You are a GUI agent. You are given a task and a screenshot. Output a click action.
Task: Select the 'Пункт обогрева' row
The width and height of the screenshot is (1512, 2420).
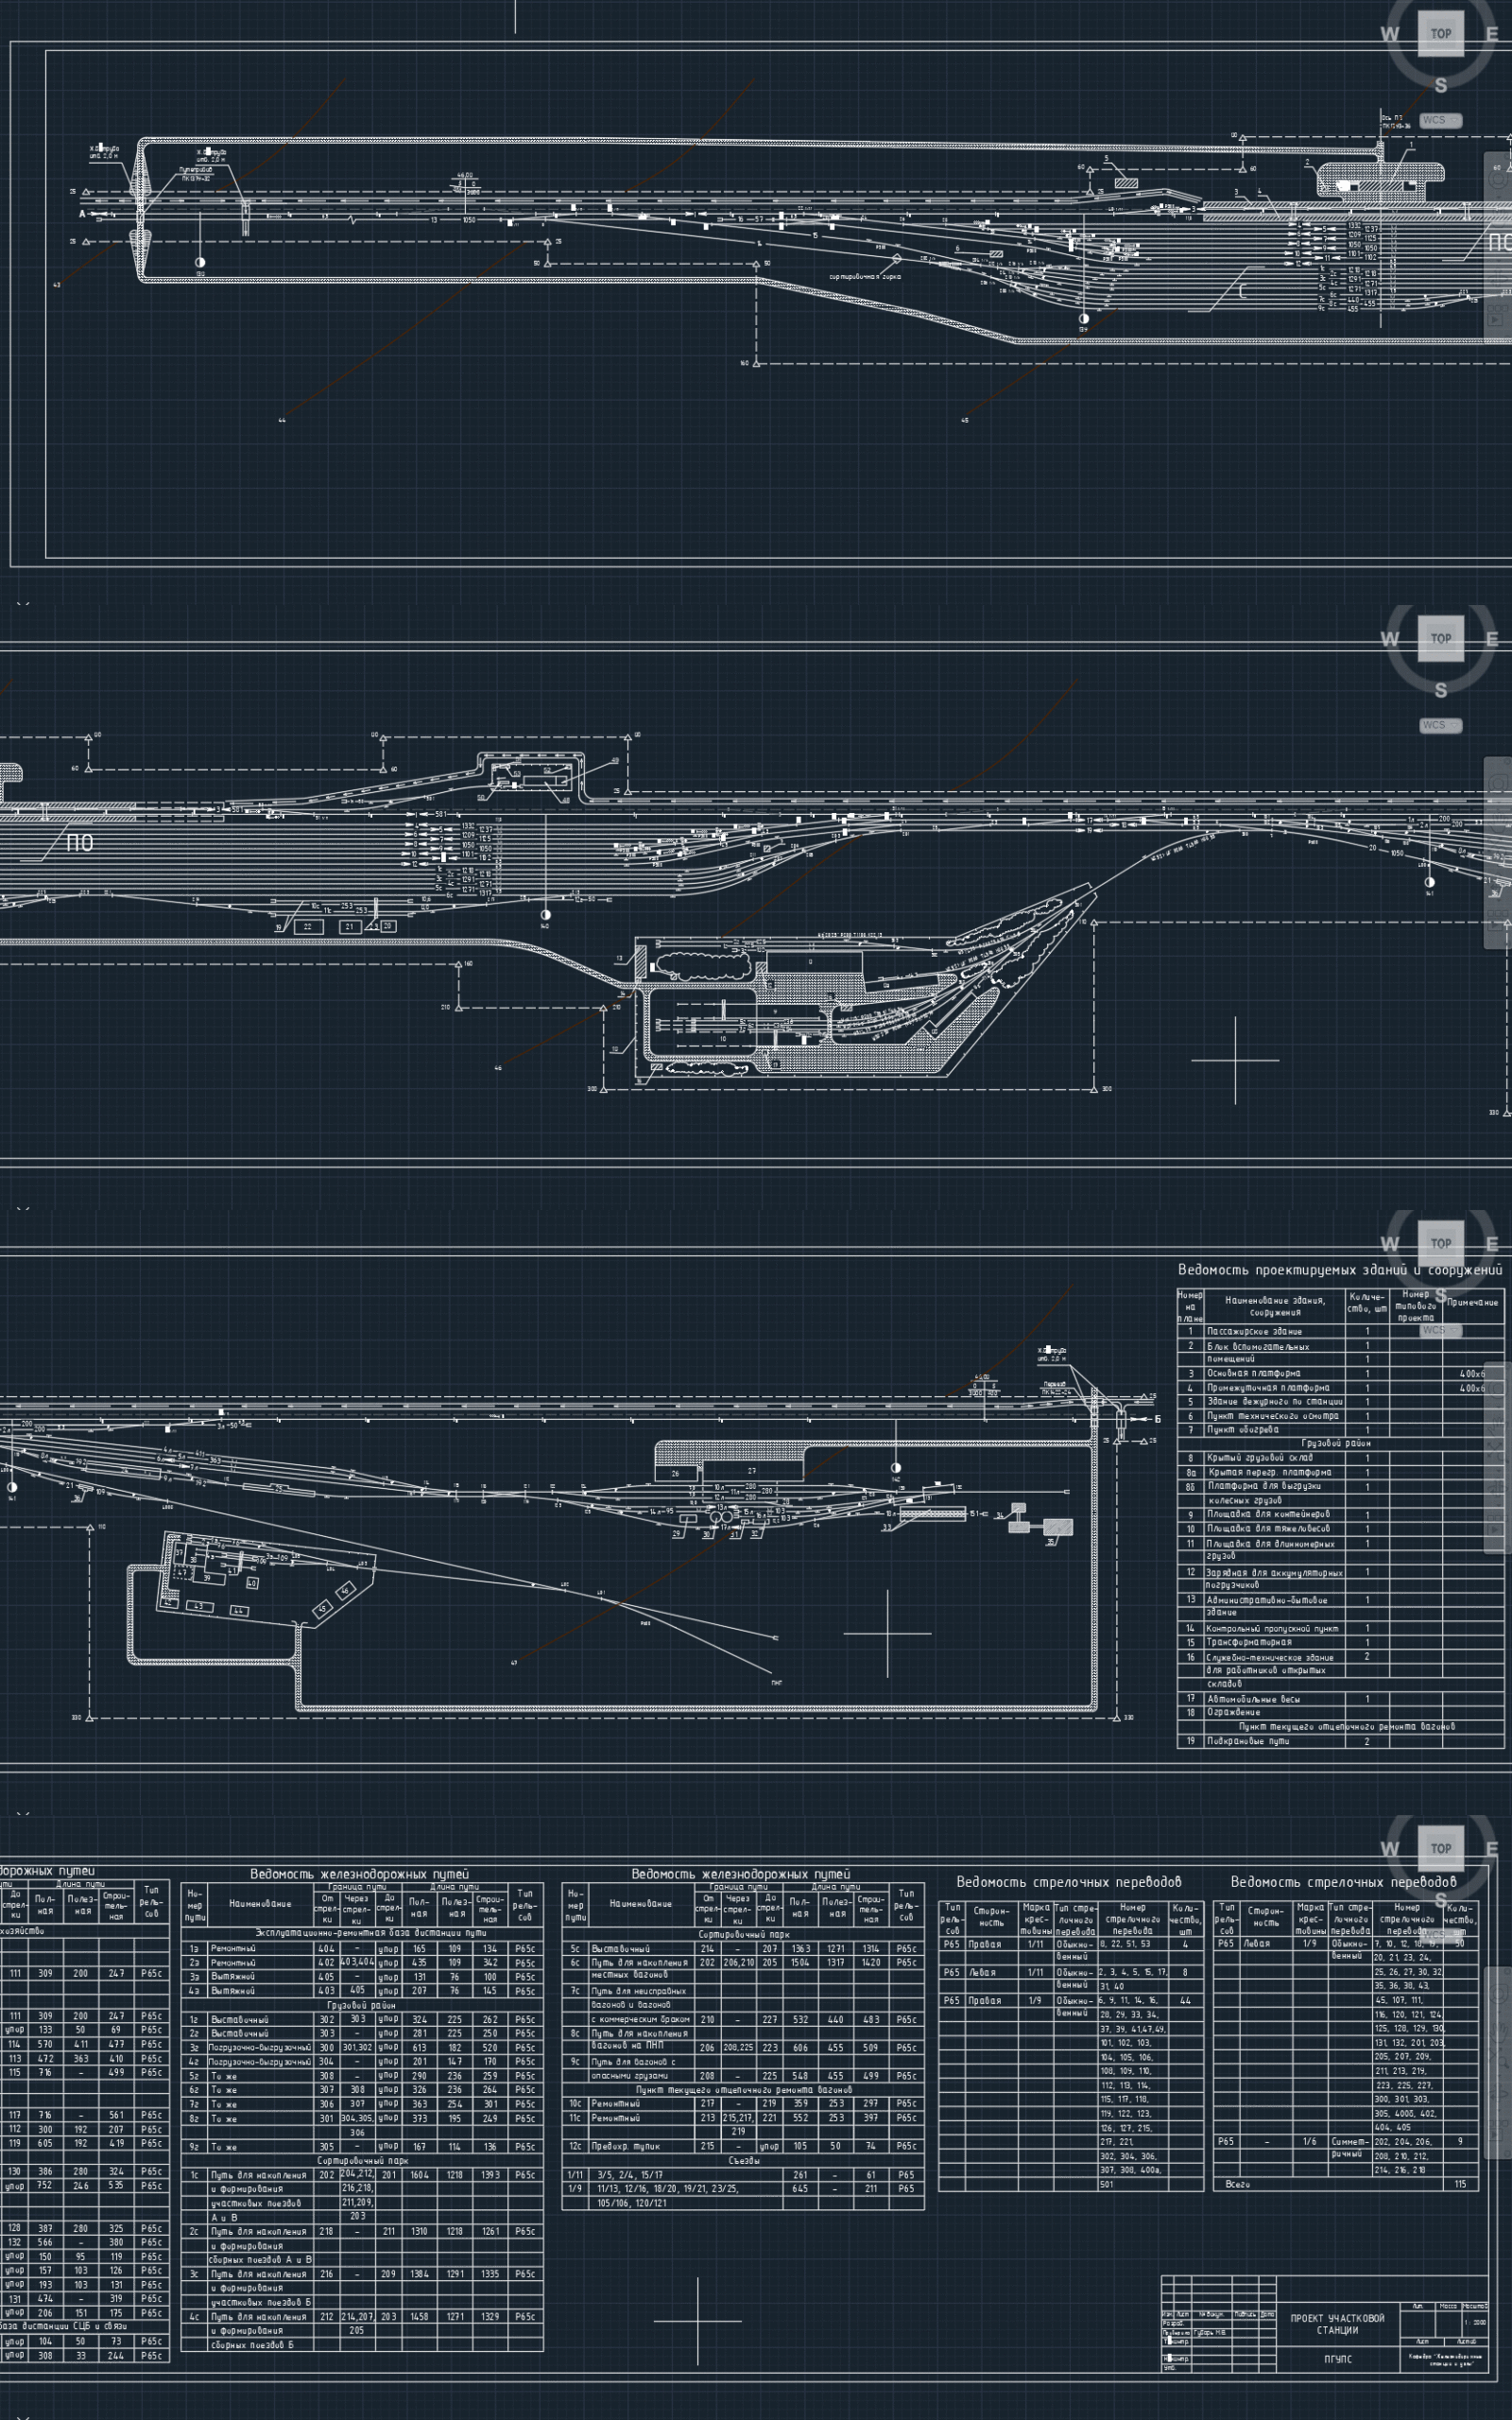[1340, 1429]
